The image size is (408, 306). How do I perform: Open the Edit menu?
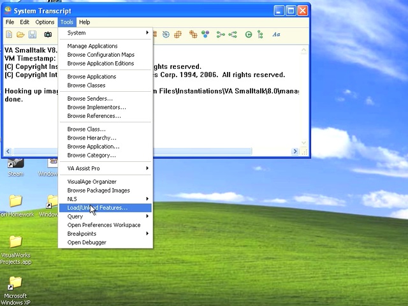pyautogui.click(x=24, y=22)
